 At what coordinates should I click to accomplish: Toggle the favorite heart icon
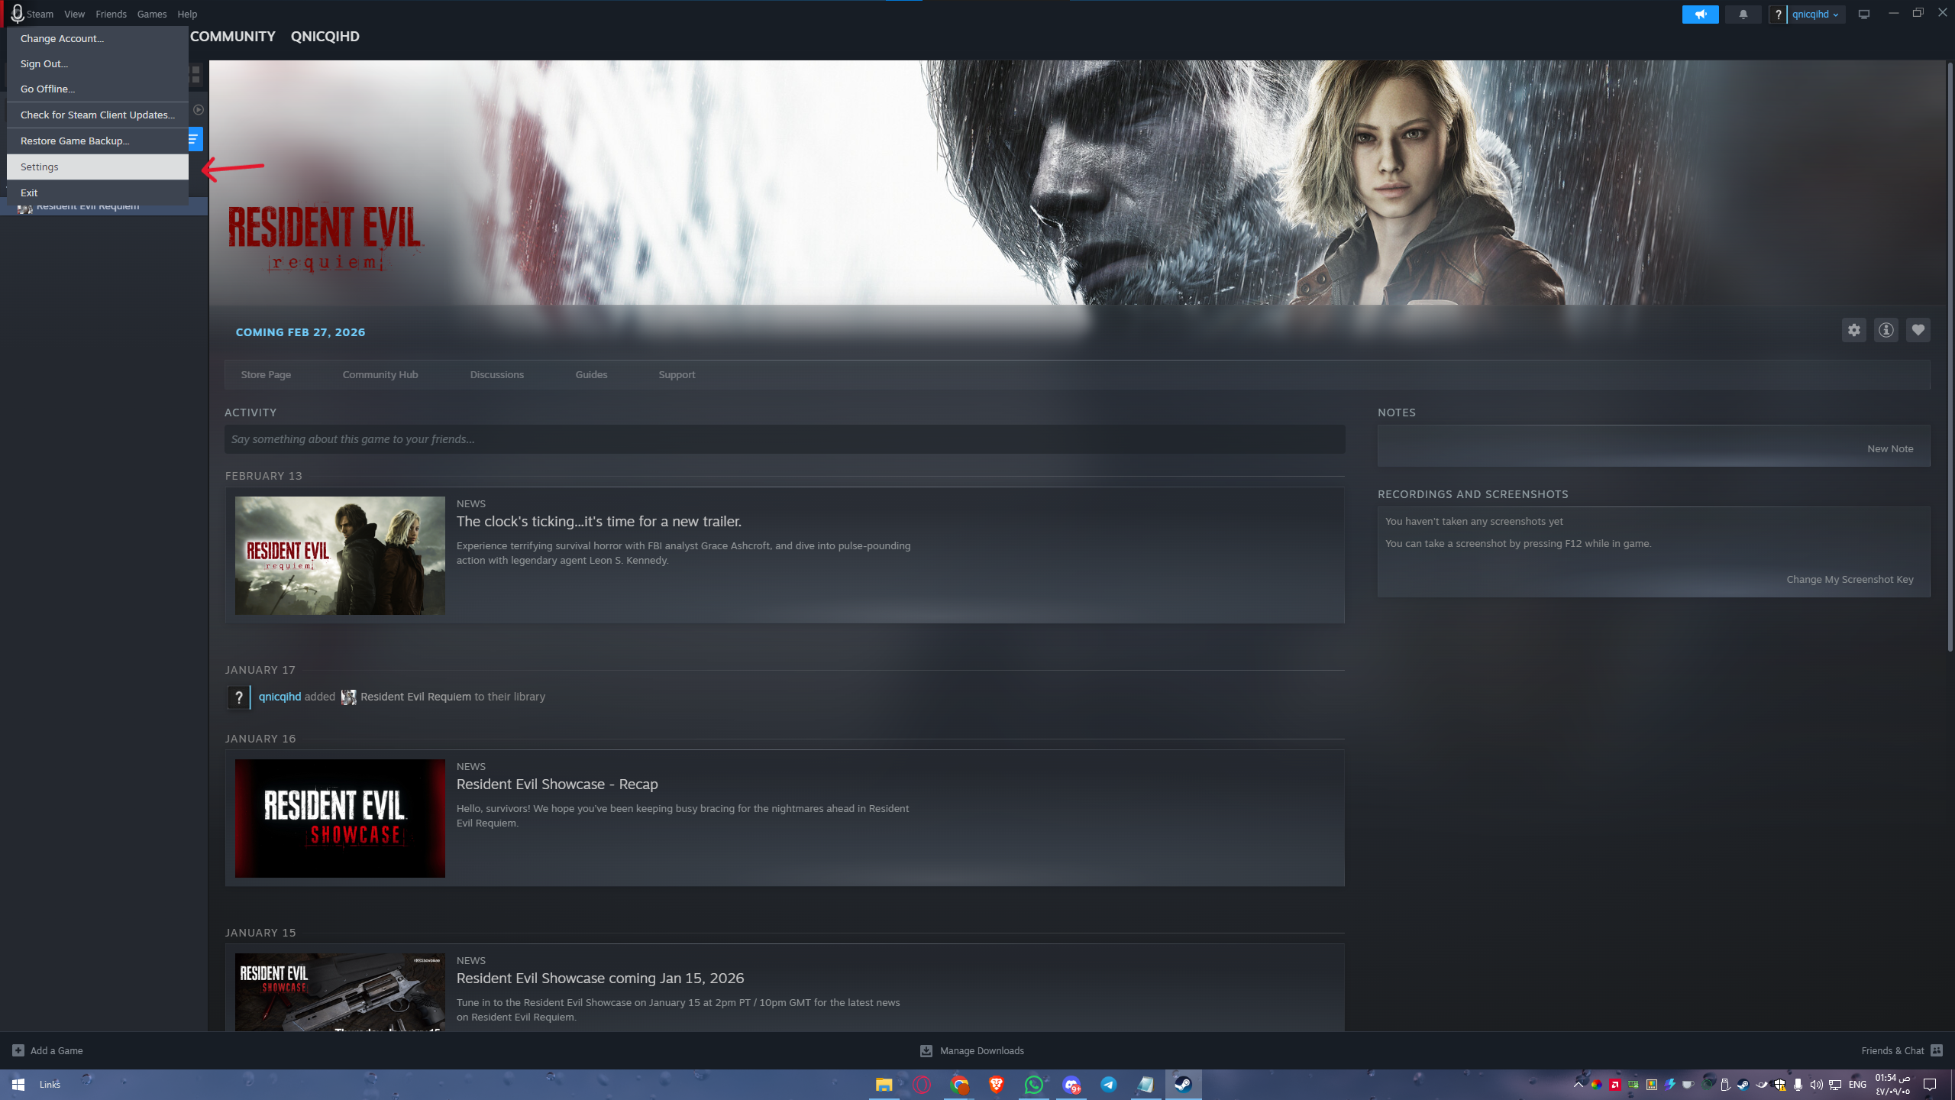(x=1918, y=330)
